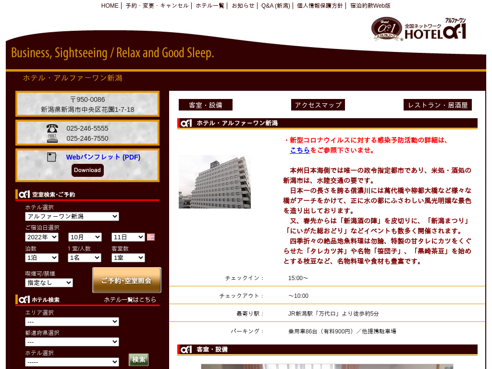Click the hotel building photo
Viewport: 492px width, 369px height.
coord(215,182)
